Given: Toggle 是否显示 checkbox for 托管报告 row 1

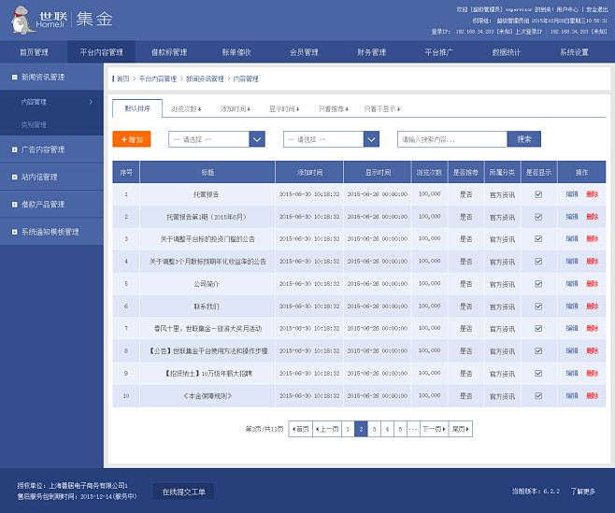Looking at the screenshot, I should pos(538,194).
